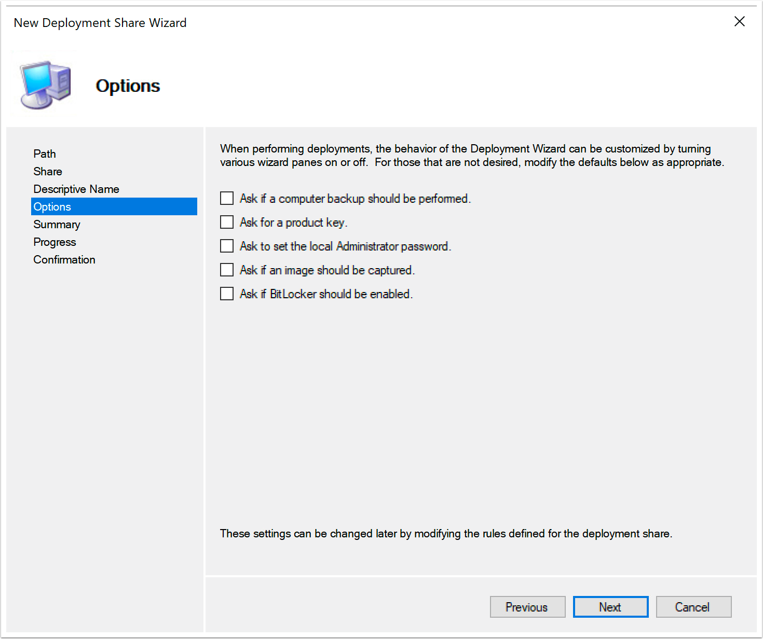Open the Share wizard step
This screenshot has width=763, height=639.
[47, 171]
